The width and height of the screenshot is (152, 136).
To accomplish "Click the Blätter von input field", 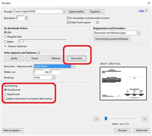I will [39, 72].
